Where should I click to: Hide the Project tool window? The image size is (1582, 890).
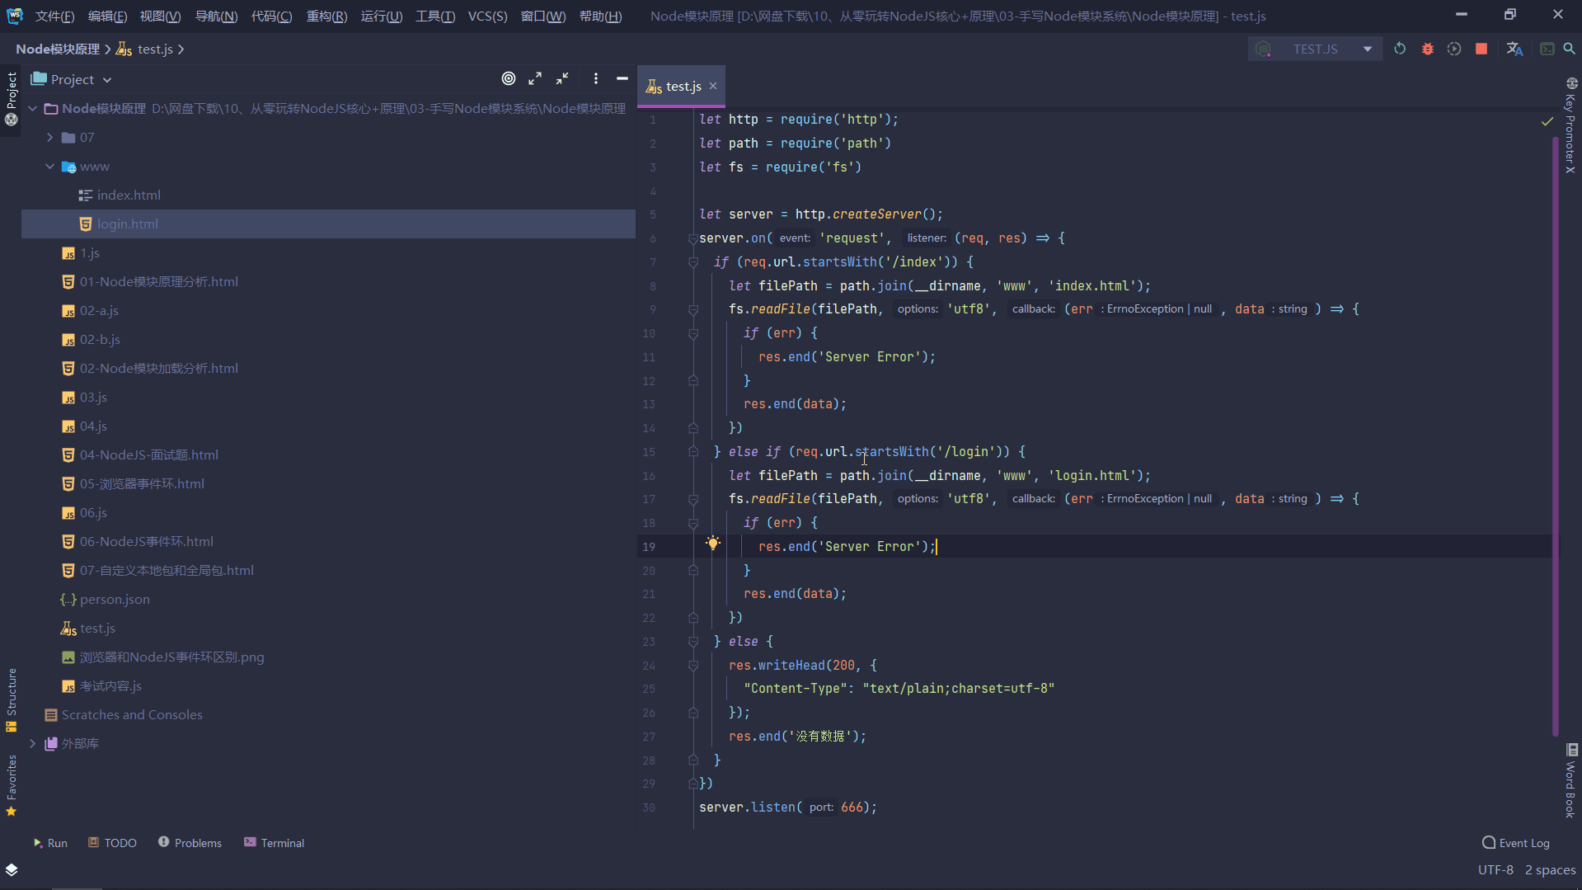tap(622, 78)
